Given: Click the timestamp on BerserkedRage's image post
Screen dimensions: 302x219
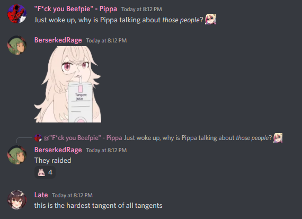Looking at the screenshot, I should [106, 40].
